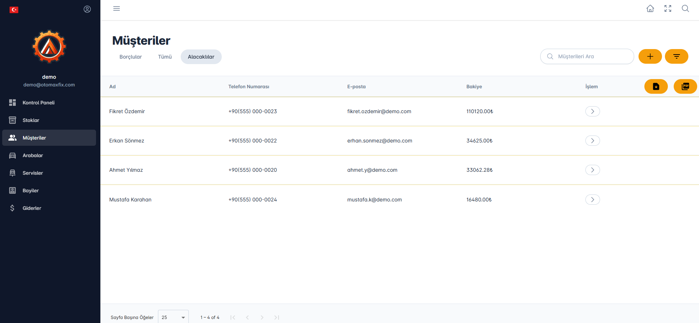699x323 pixels.
Task: Download customer list file export
Action: [656, 86]
